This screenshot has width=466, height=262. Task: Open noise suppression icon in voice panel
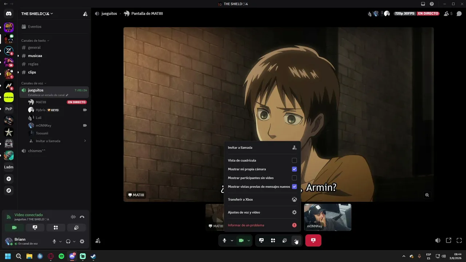pos(73,217)
